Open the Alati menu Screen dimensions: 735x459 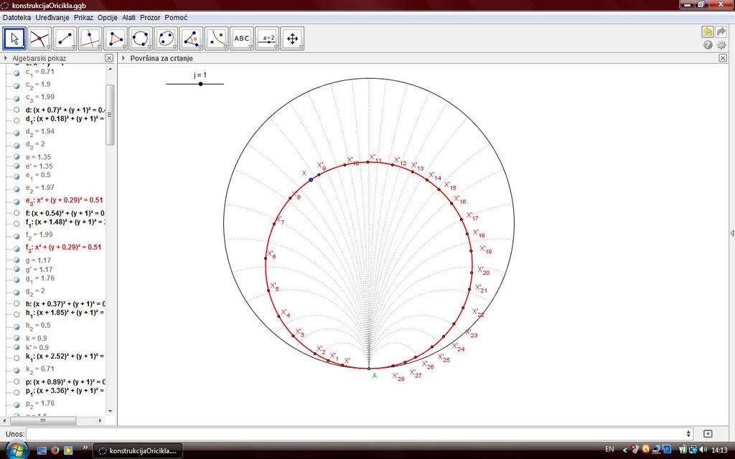128,17
